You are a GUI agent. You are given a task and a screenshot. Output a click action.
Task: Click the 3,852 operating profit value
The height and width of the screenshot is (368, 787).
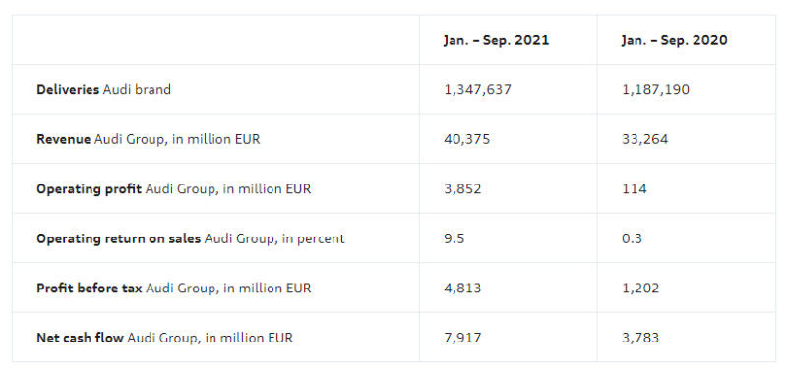pos(462,188)
